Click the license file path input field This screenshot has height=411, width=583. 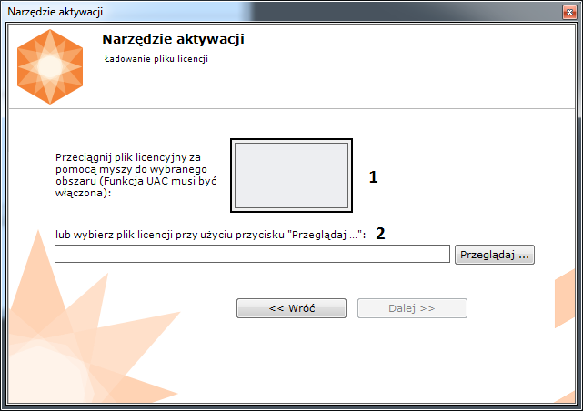(252, 254)
